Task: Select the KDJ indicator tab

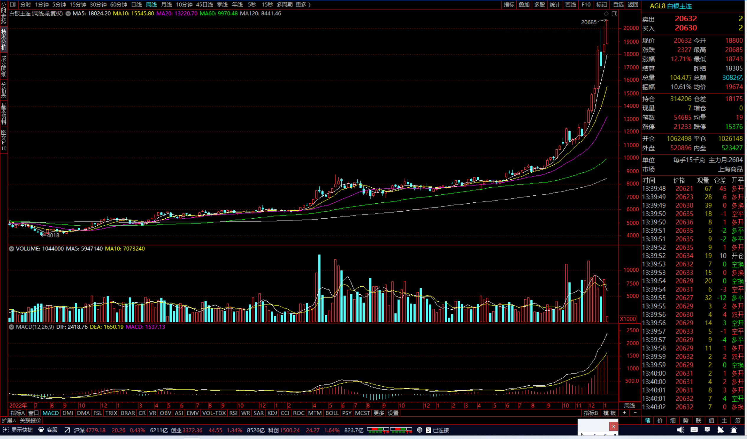Action: pyautogui.click(x=272, y=413)
